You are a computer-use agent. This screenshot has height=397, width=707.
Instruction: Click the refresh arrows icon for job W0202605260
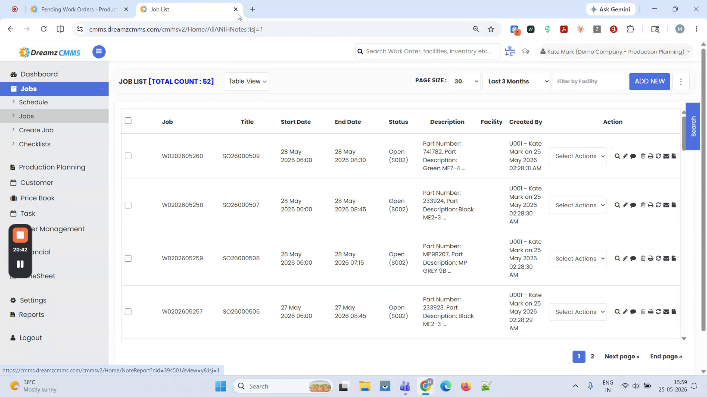[658, 156]
